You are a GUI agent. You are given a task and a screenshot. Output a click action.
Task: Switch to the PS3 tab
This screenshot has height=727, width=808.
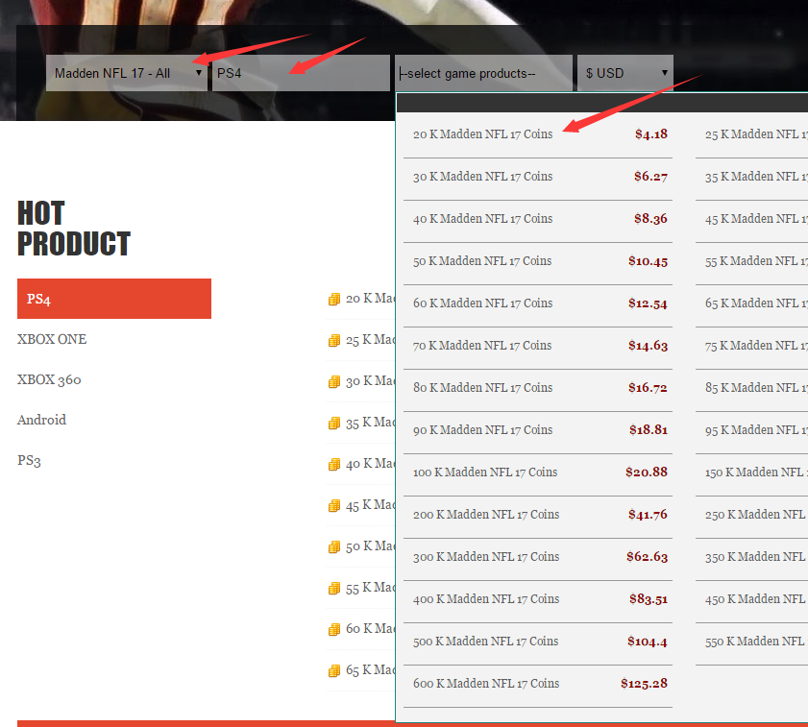click(x=29, y=460)
